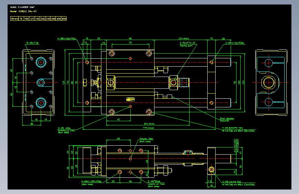Select the 25+Stroke dimension text
The width and height of the screenshot is (299, 194).
coord(184,39)
